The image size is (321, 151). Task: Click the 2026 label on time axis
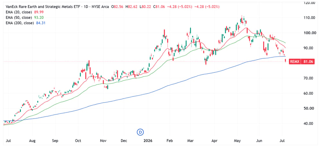coord(148,141)
